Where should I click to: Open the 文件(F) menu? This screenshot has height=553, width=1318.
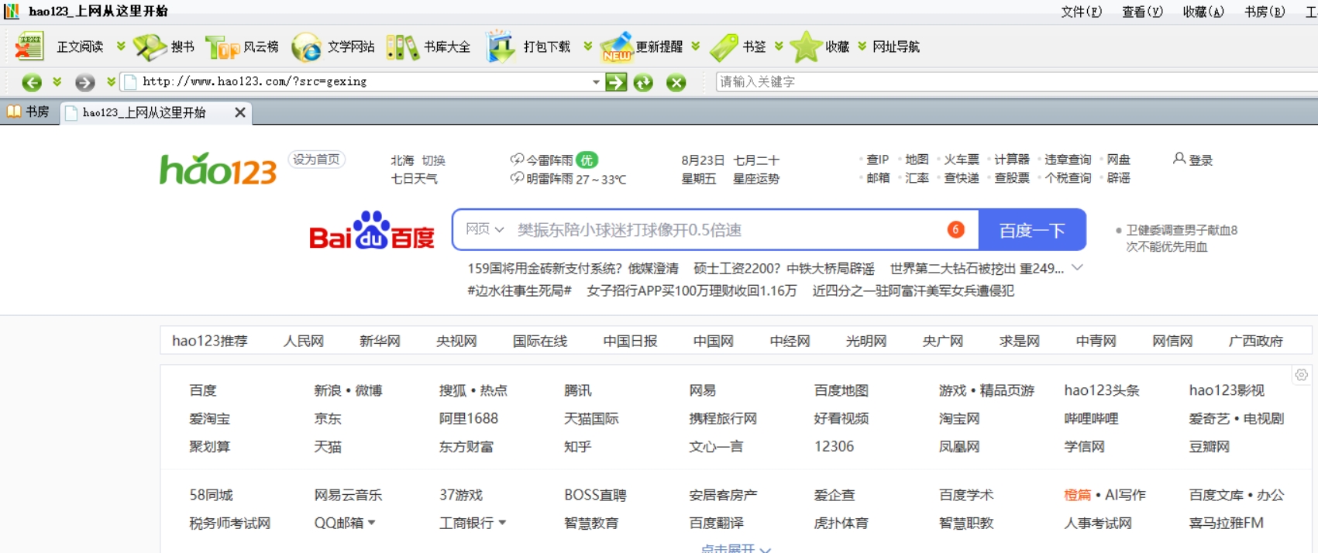(1081, 12)
